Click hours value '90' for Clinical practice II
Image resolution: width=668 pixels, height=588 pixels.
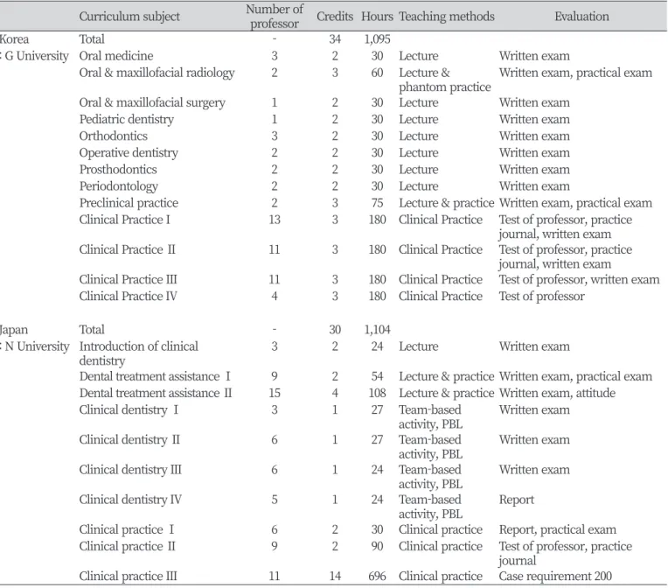[377, 547]
